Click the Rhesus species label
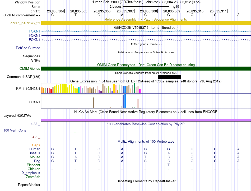The image size is (251, 191). [x=34, y=153]
